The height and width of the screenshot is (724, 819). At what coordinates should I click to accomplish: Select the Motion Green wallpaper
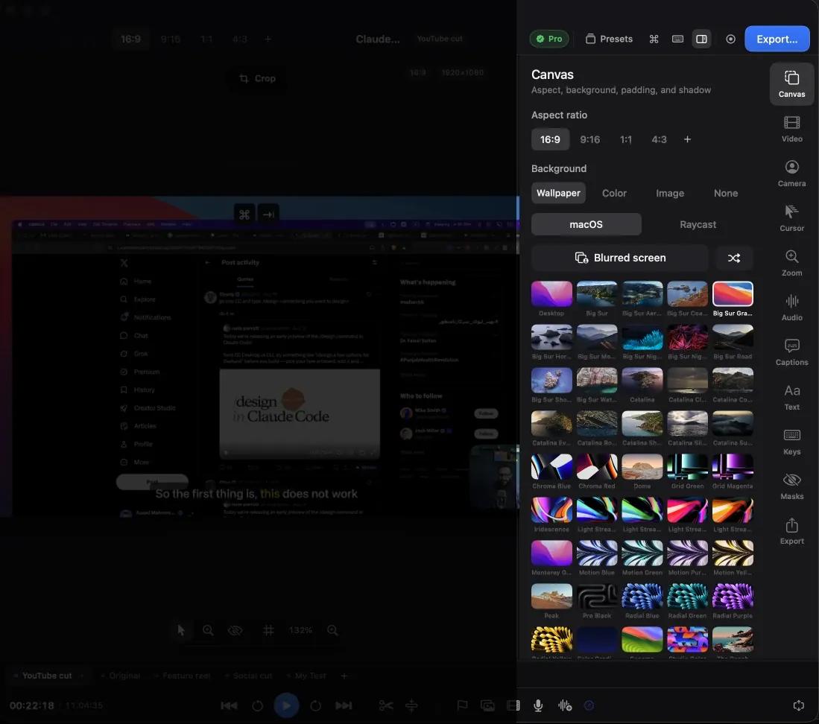[x=642, y=553]
